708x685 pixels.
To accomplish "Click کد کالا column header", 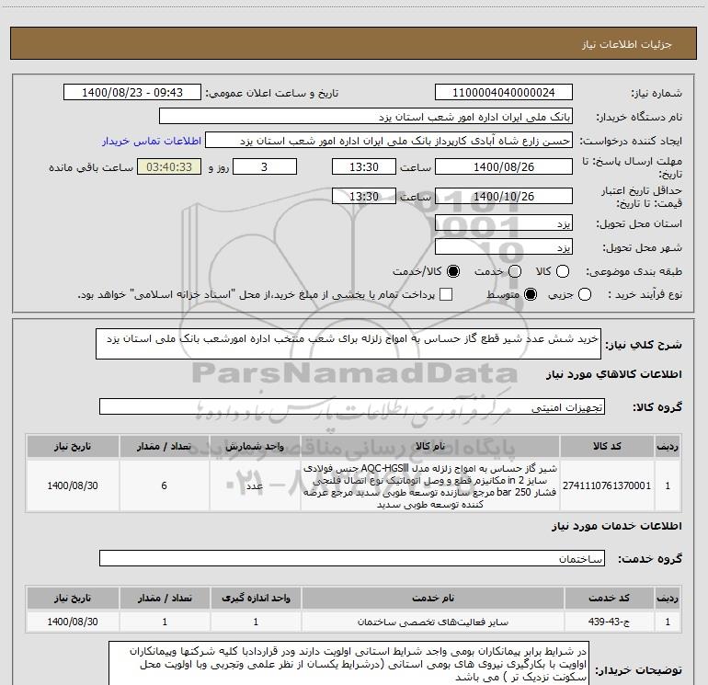I will pyautogui.click(x=607, y=446).
